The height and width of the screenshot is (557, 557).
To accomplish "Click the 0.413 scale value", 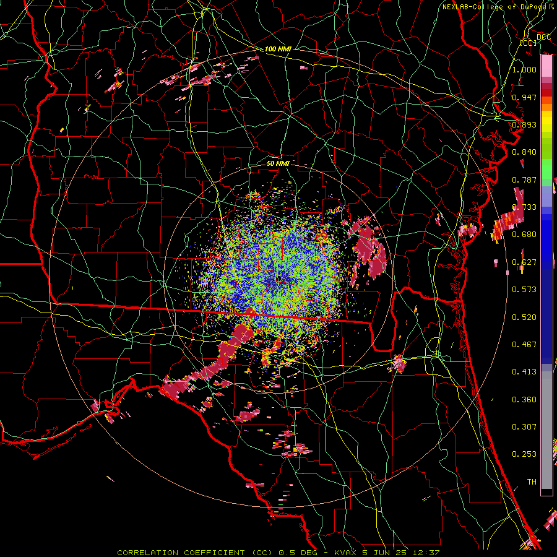I will (524, 372).
